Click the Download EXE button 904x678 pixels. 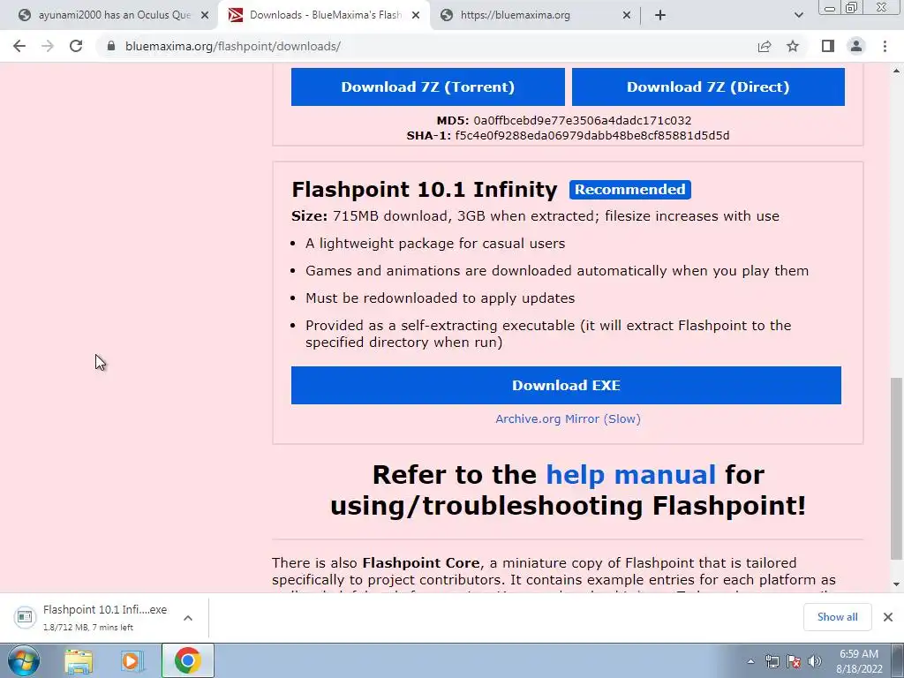coord(566,385)
